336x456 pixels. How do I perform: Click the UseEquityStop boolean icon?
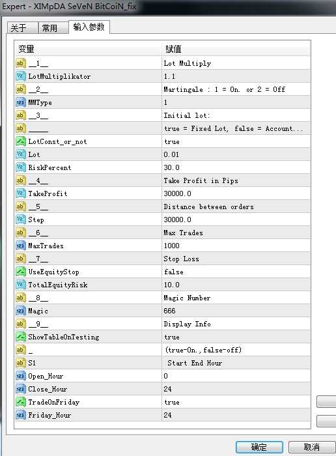click(x=21, y=272)
